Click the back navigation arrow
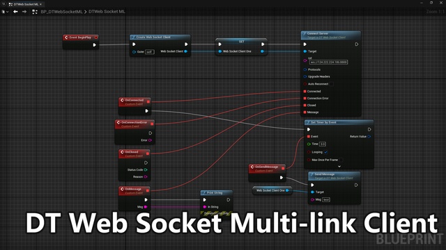This screenshot has width=446, height=250. [x=15, y=12]
